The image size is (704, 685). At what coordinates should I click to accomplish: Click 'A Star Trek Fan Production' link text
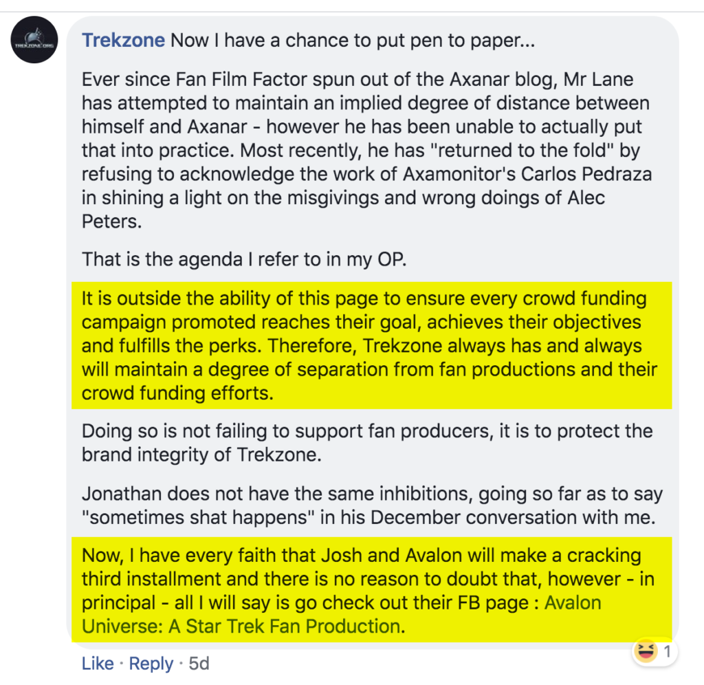click(x=284, y=626)
